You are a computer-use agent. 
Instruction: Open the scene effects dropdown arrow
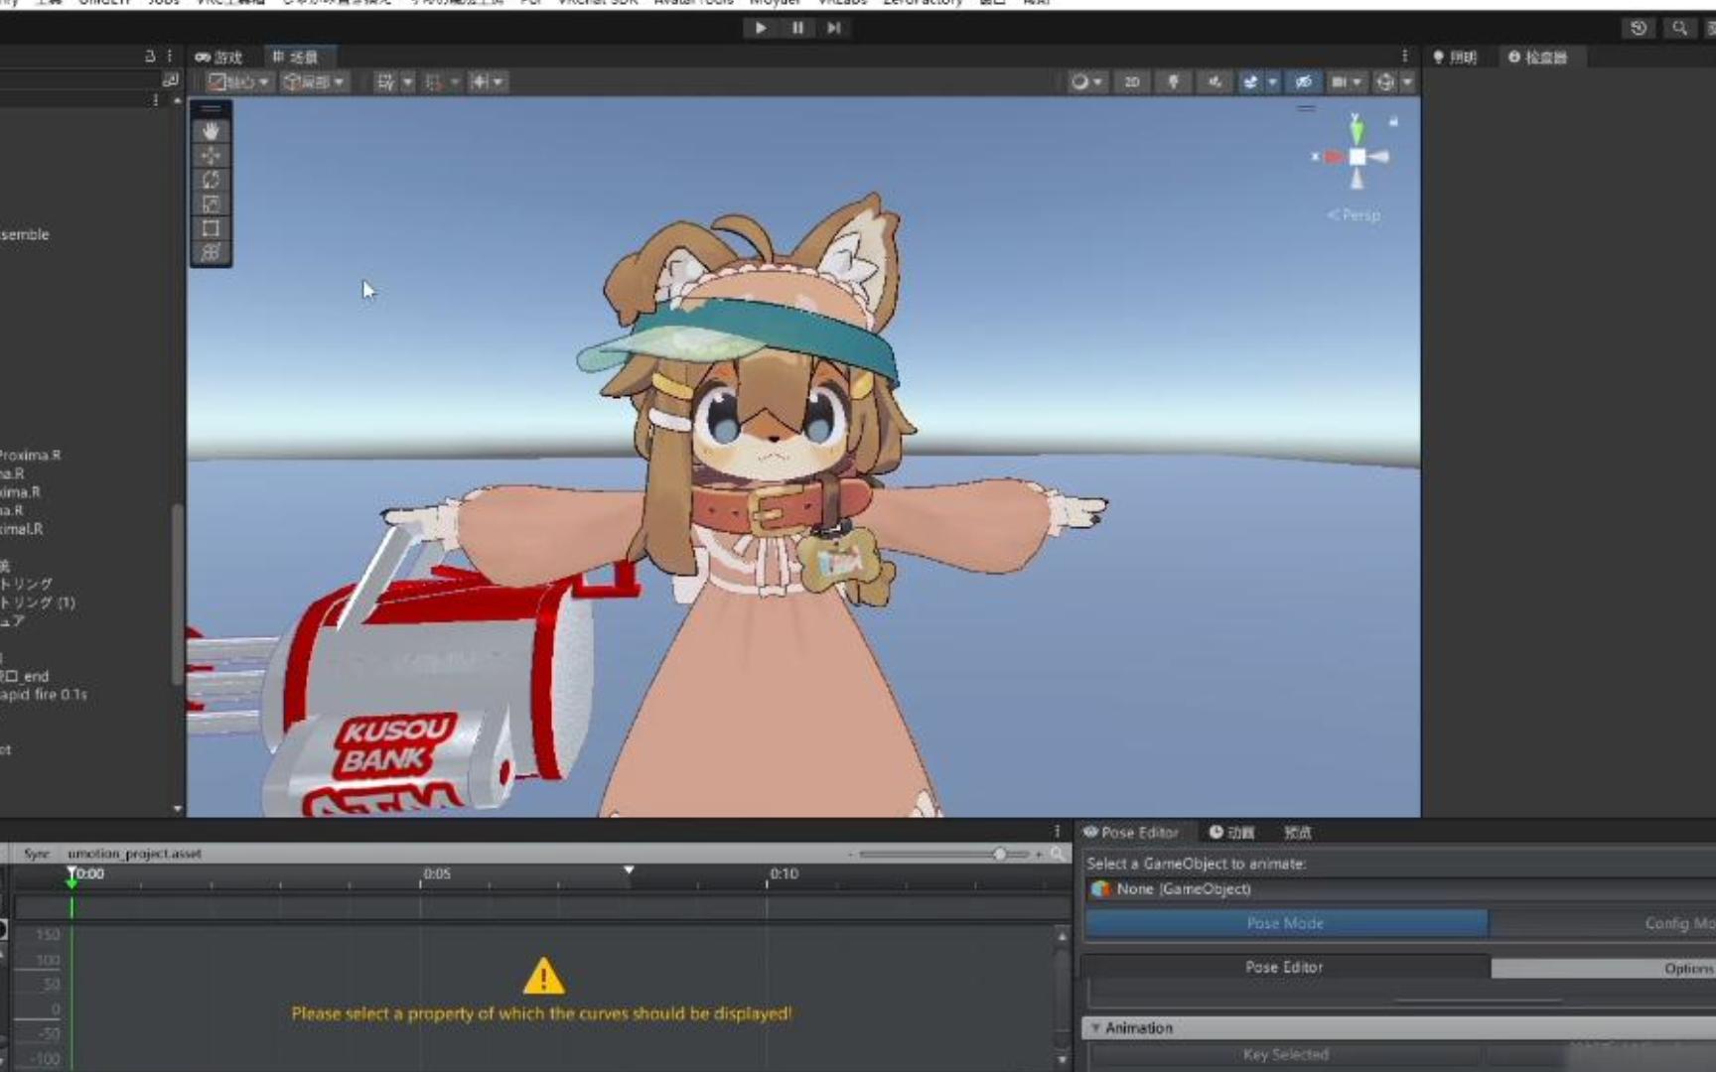(1272, 82)
